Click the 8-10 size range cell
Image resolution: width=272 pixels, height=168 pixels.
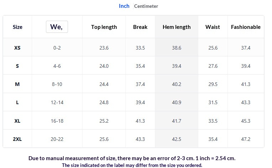click(57, 84)
